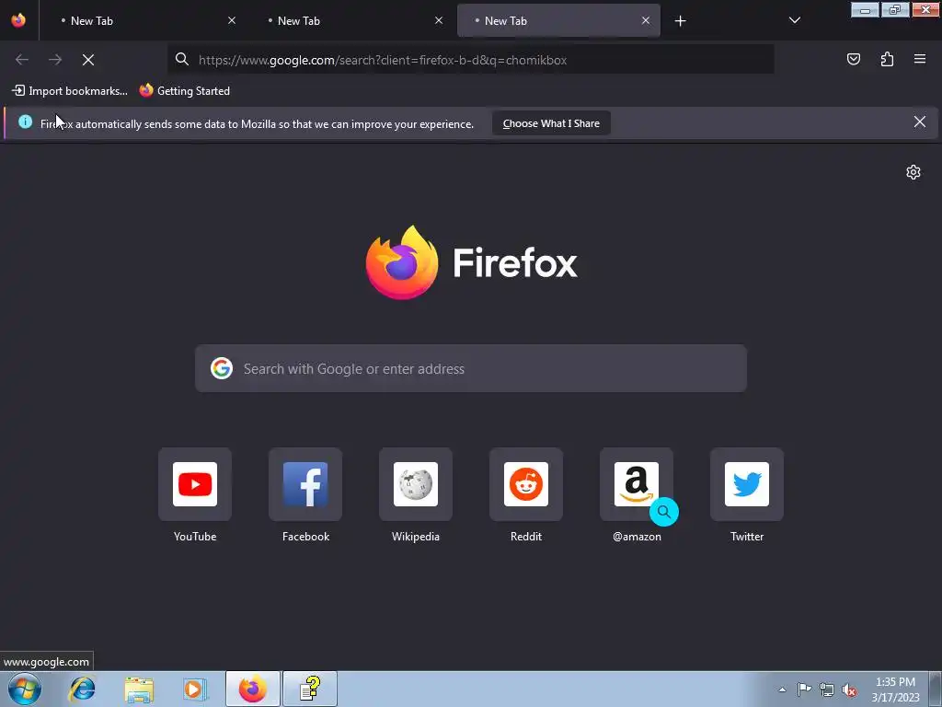This screenshot has width=942, height=707.
Task: Open Windows Media Player from taskbar
Action: point(195,689)
